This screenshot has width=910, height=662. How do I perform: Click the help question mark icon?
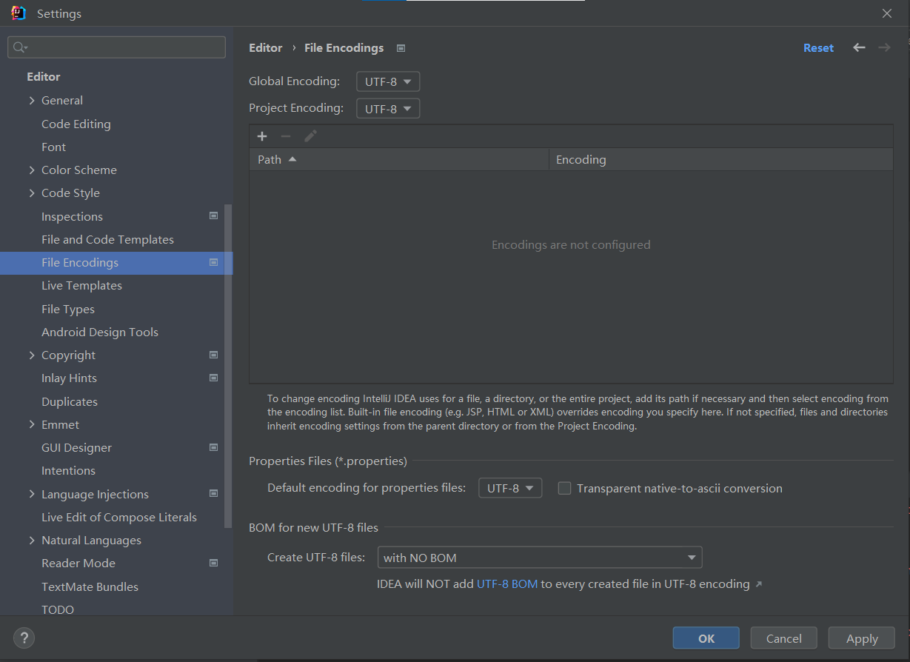(24, 638)
